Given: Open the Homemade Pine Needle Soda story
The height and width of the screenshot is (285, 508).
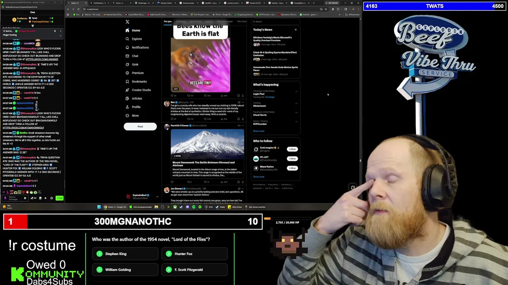Looking at the screenshot, I should [275, 70].
